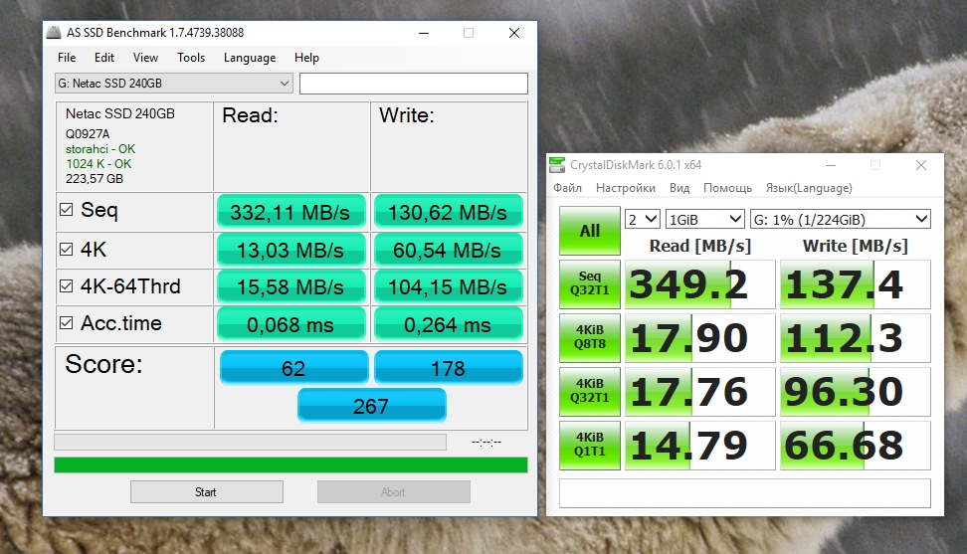Screen dimensions: 967x554
Task: Expand the G: Netac SSD 240GB drive dropdown
Action: click(173, 84)
